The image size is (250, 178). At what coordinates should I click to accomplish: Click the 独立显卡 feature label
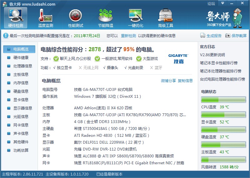64,68
